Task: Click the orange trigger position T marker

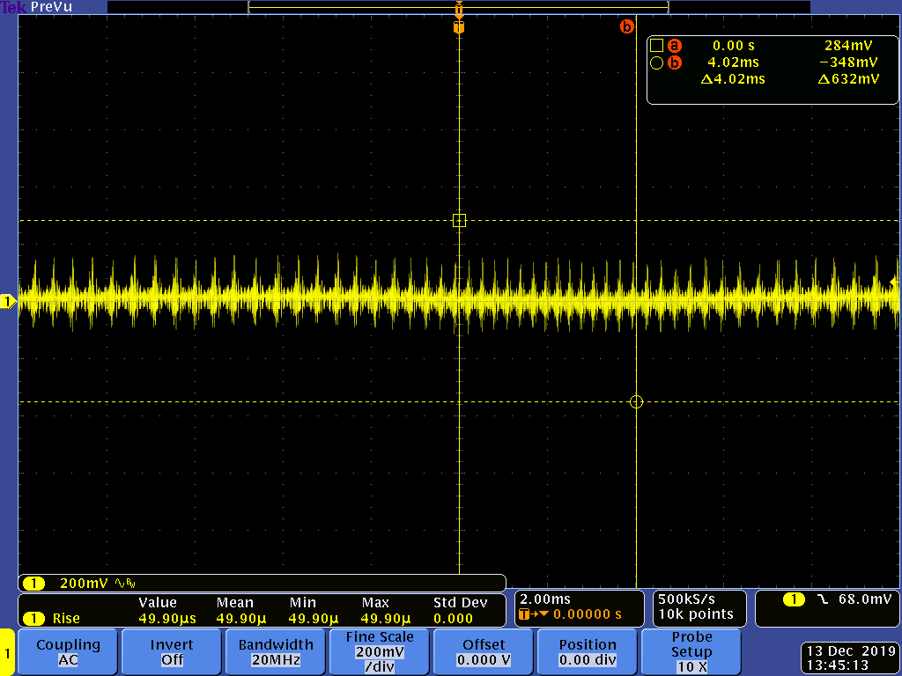Action: pos(459,27)
